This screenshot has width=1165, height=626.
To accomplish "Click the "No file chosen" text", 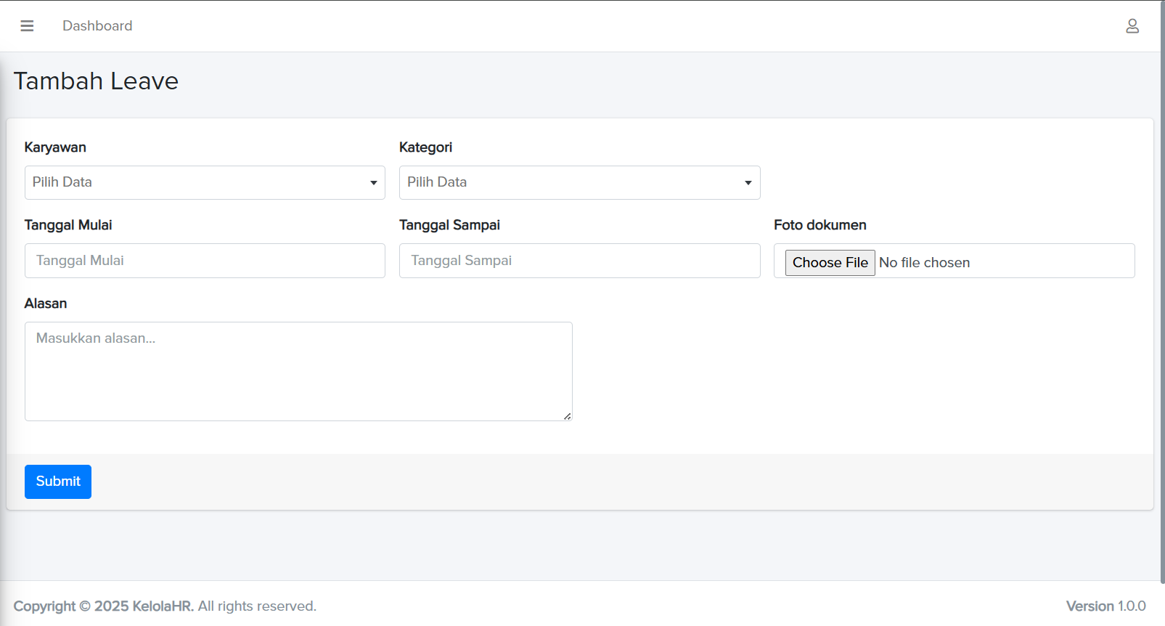I will coord(924,263).
